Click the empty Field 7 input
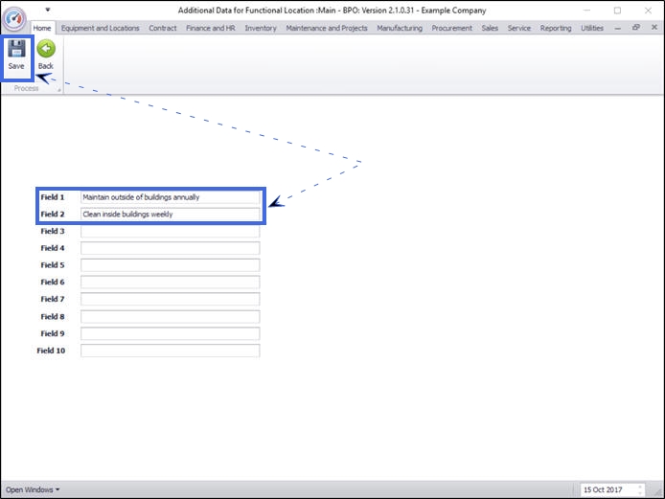Viewport: 665px width, 499px height. 170,299
